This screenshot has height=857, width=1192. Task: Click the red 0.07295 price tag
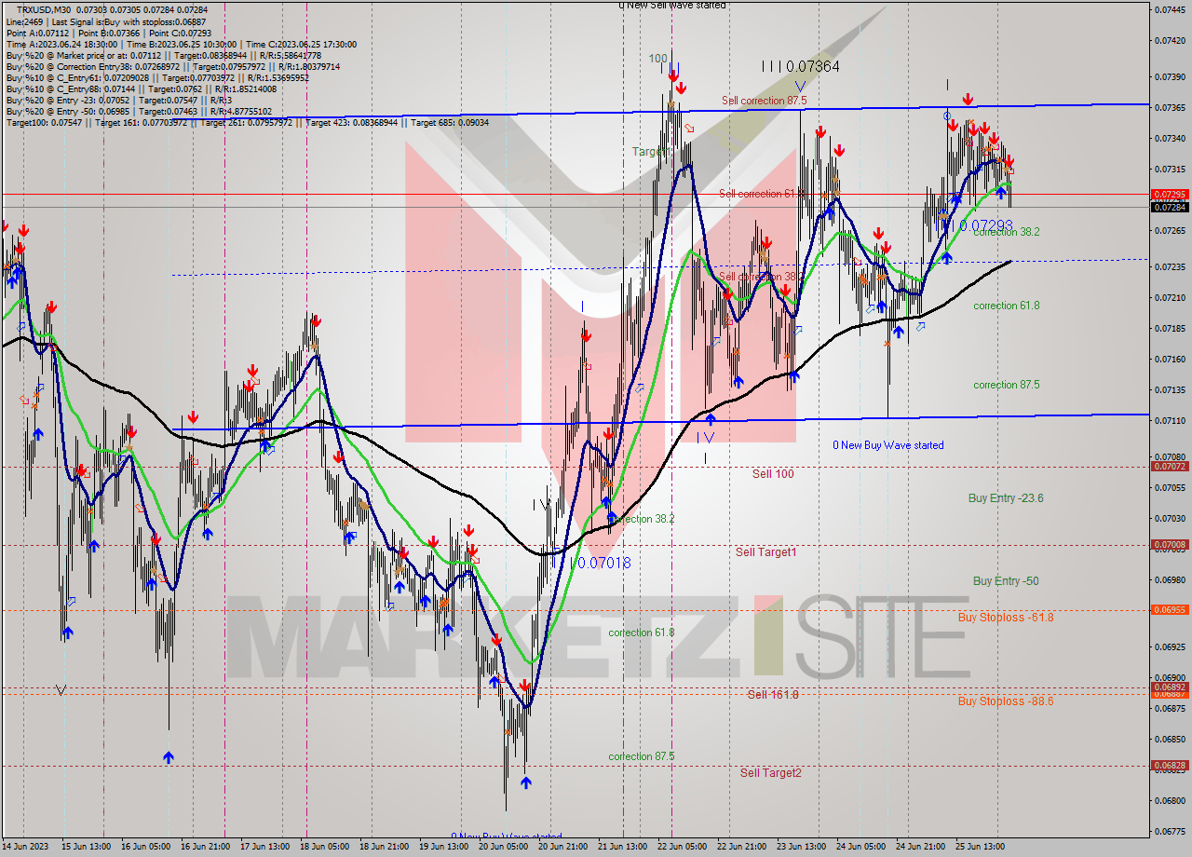click(x=1169, y=195)
